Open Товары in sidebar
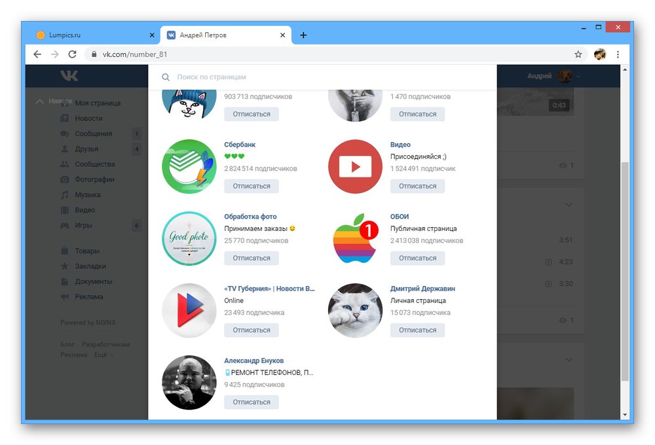 (87, 251)
